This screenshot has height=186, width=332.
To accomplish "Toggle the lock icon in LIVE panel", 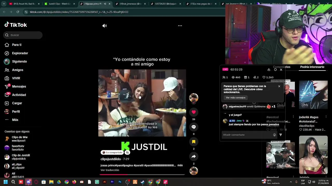I will [x=269, y=69].
